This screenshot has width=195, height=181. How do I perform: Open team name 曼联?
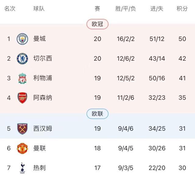click(x=40, y=148)
